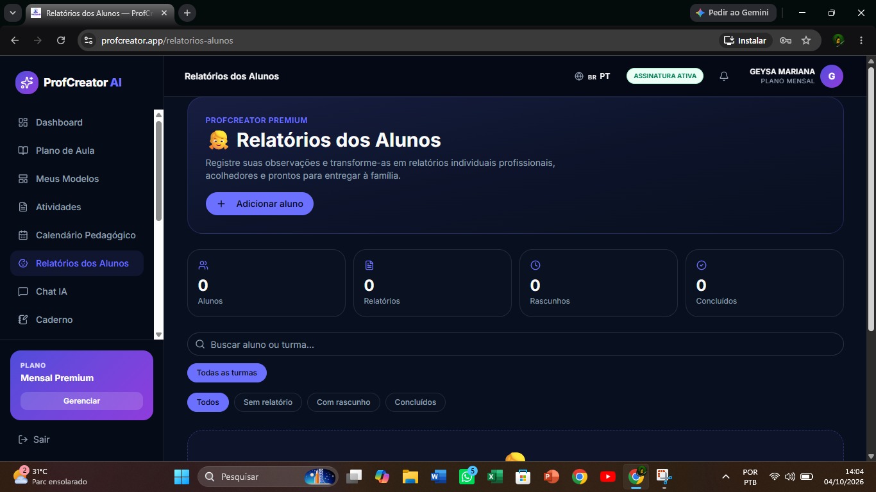Screen dimensions: 876x492
Task: Click the sidebar scrollbar down arrow
Action: (159, 335)
